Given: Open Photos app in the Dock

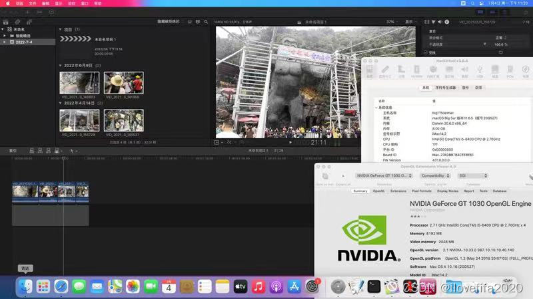Looking at the screenshot, I should click(133, 287).
